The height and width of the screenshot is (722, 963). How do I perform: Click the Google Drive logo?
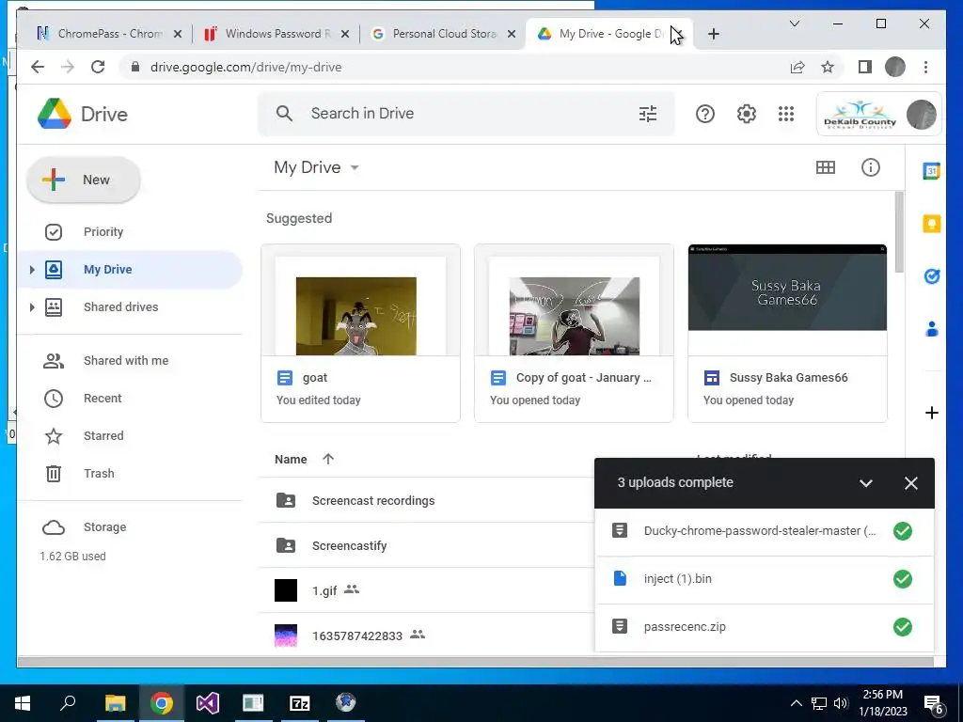[x=54, y=114]
